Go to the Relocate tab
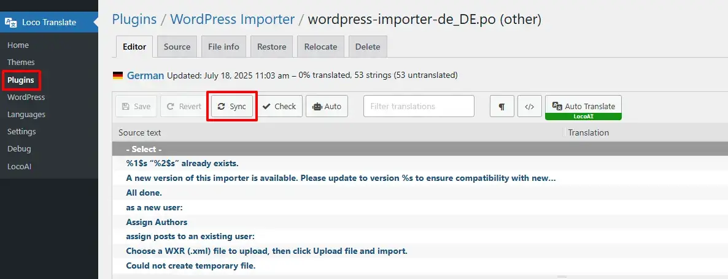Viewport: 728px width, 279px height. pos(321,47)
